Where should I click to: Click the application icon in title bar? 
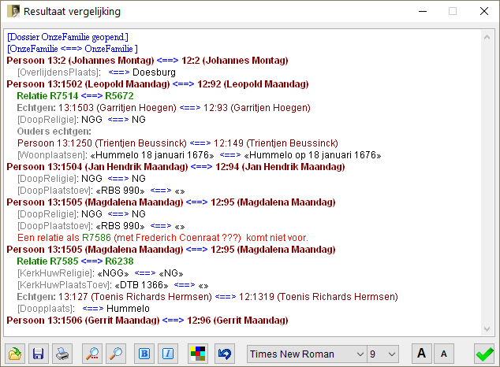(x=13, y=11)
